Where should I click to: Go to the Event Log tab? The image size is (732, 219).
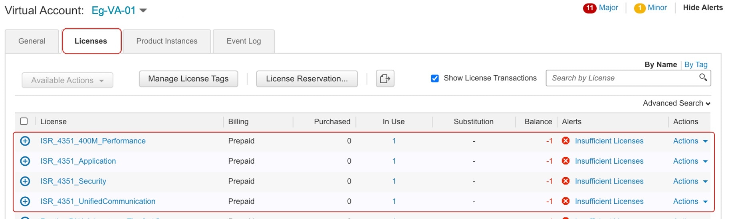coord(244,41)
